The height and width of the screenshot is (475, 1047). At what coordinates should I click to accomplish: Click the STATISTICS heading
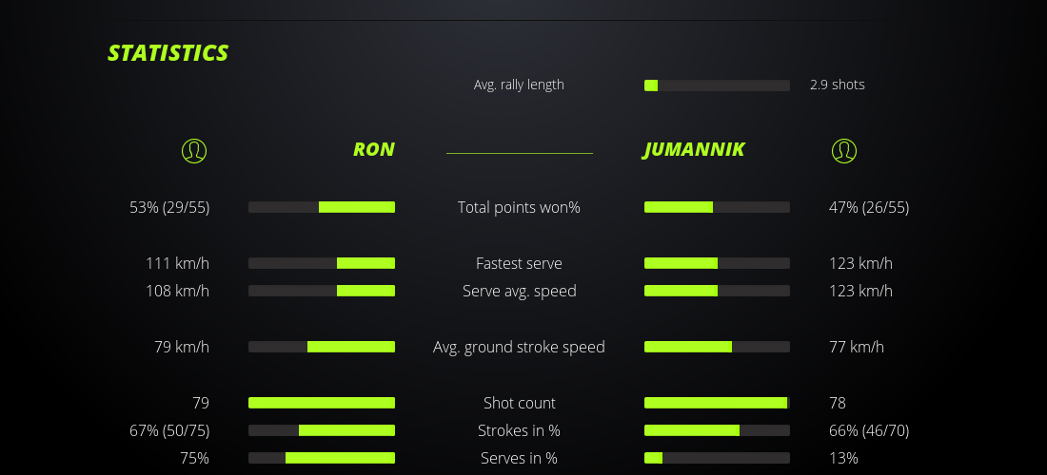click(x=168, y=53)
